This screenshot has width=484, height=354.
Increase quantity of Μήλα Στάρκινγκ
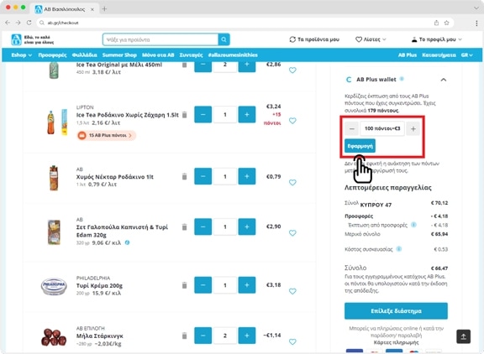tap(247, 336)
